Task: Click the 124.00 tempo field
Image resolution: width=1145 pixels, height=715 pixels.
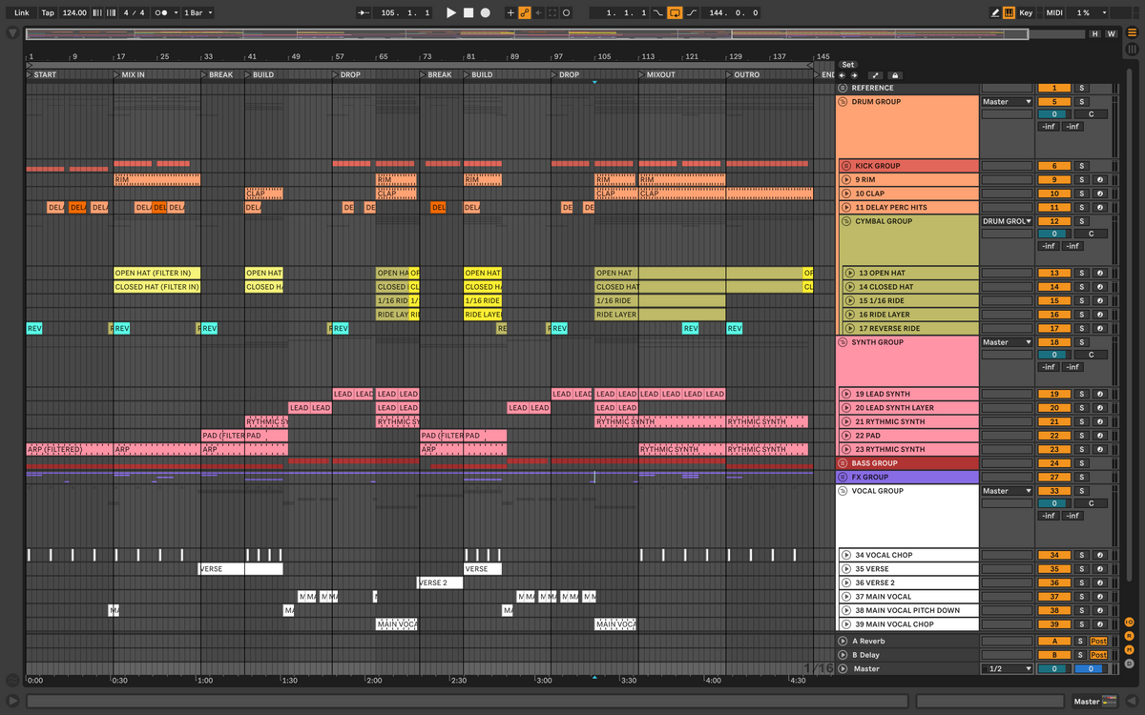Action: 73,13
